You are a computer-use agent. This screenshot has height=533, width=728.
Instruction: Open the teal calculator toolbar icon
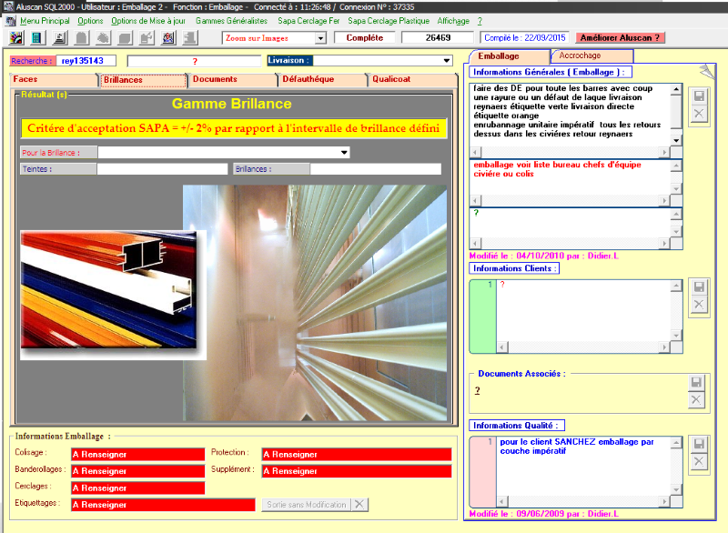click(x=37, y=38)
